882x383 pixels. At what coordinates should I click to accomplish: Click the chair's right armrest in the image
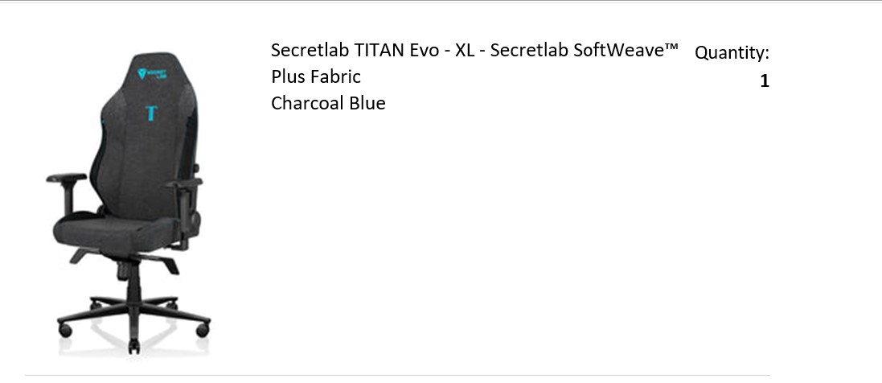(184, 184)
